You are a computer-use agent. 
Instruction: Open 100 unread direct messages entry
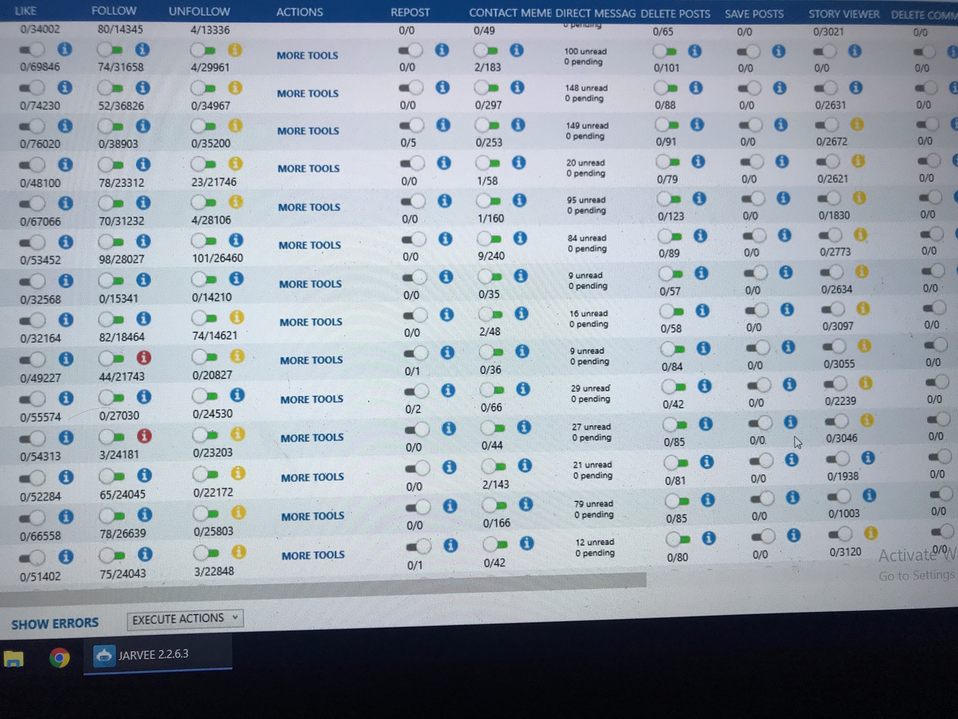[585, 51]
